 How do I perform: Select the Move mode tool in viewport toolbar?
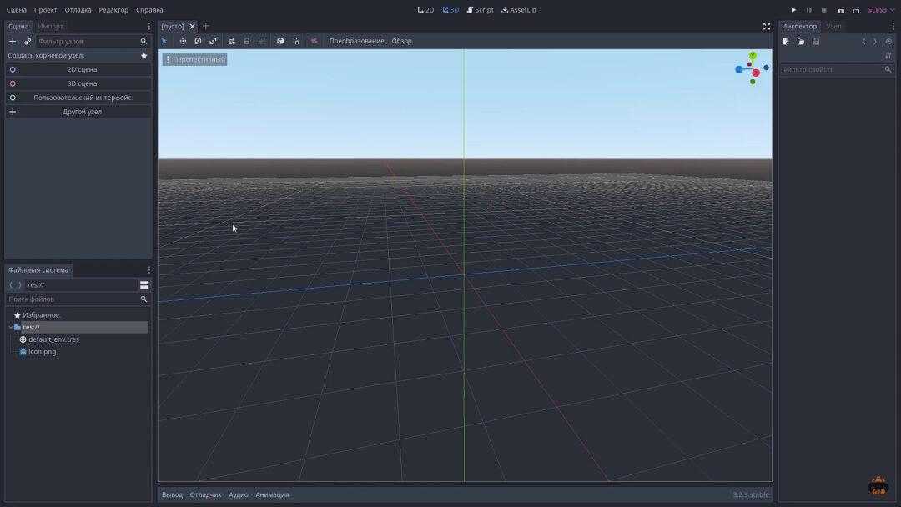(x=183, y=41)
